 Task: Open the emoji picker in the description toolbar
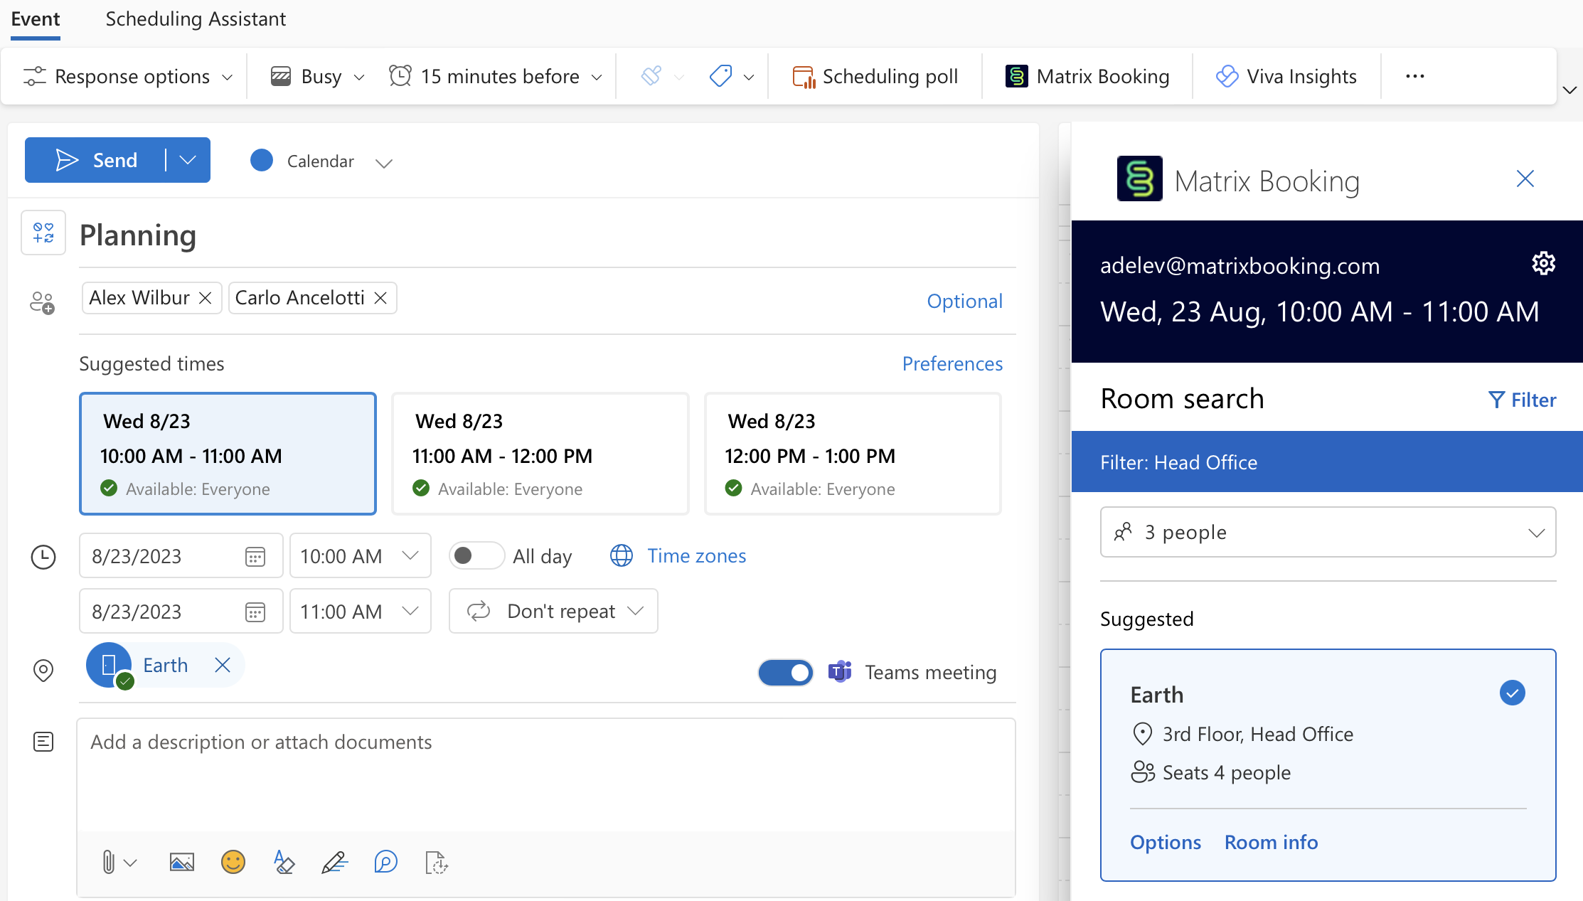click(x=233, y=862)
